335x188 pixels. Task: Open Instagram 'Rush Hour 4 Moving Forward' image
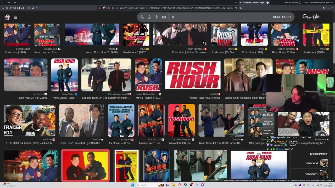[x=121, y=120]
